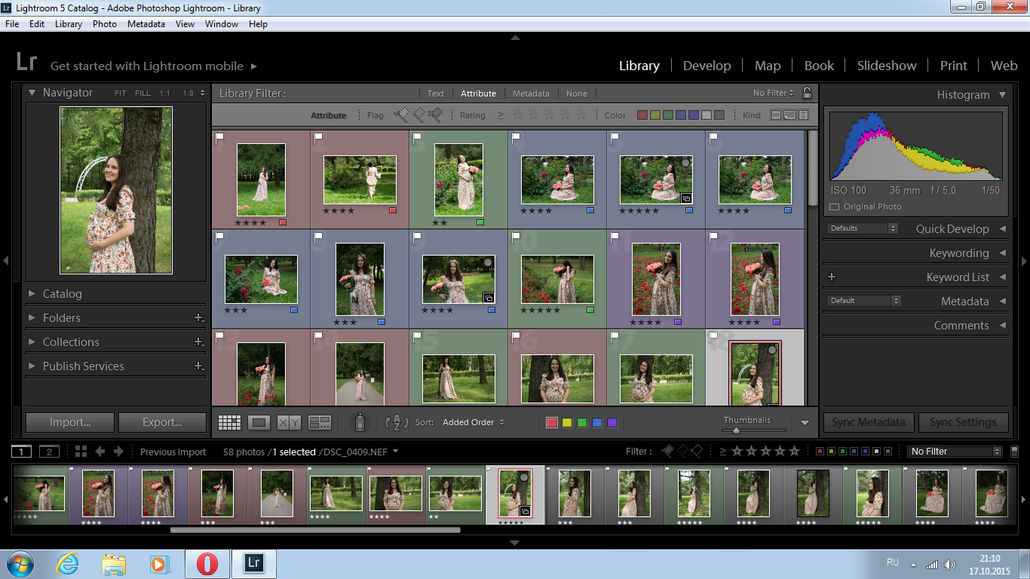The width and height of the screenshot is (1030, 579).
Task: Activate second monitor display button
Action: [49, 452]
